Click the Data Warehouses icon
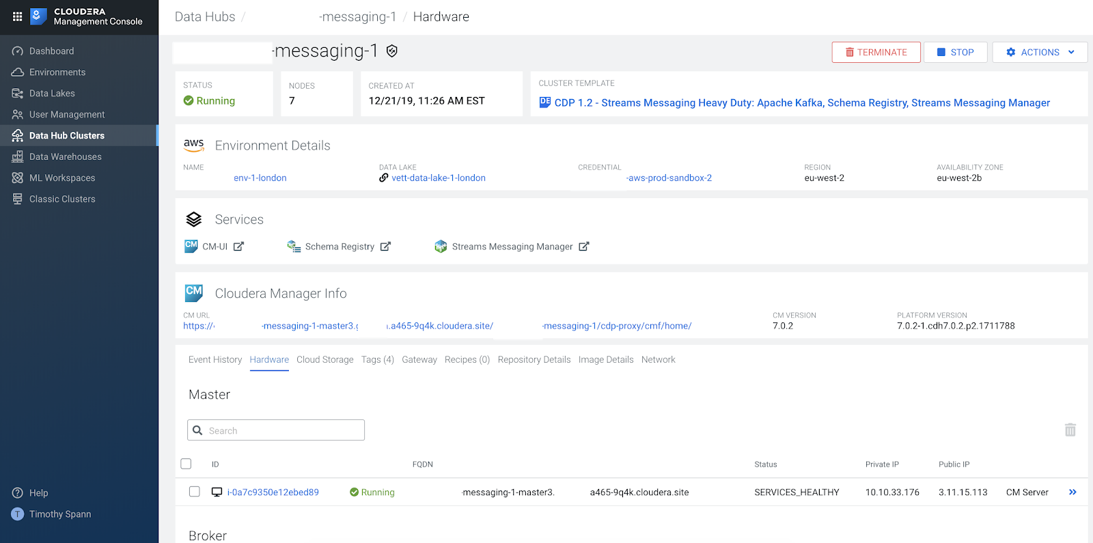1093x543 pixels. tap(18, 157)
